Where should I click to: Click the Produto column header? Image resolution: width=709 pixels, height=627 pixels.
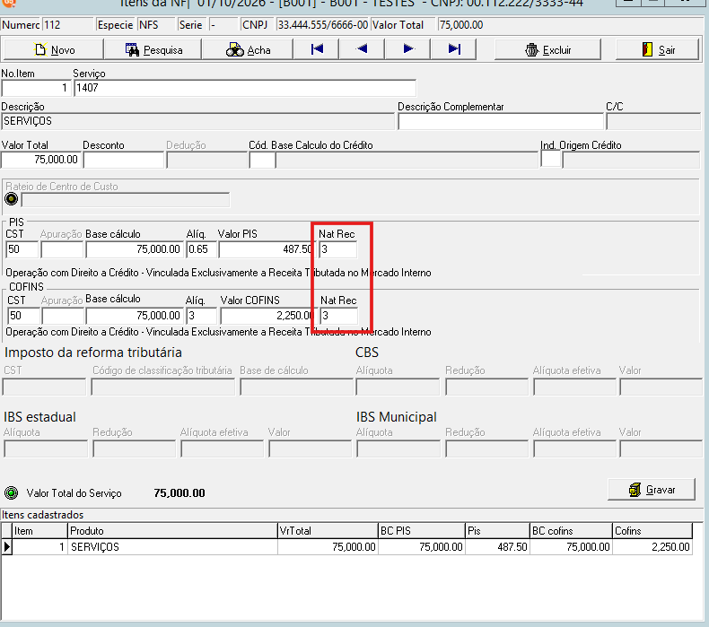coord(171,531)
